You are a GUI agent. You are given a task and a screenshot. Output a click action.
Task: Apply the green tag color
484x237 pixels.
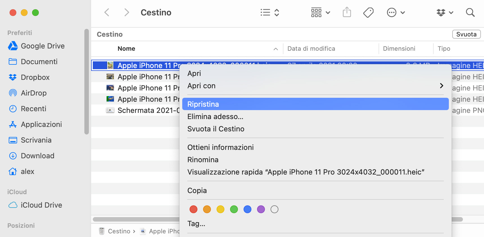(234, 209)
